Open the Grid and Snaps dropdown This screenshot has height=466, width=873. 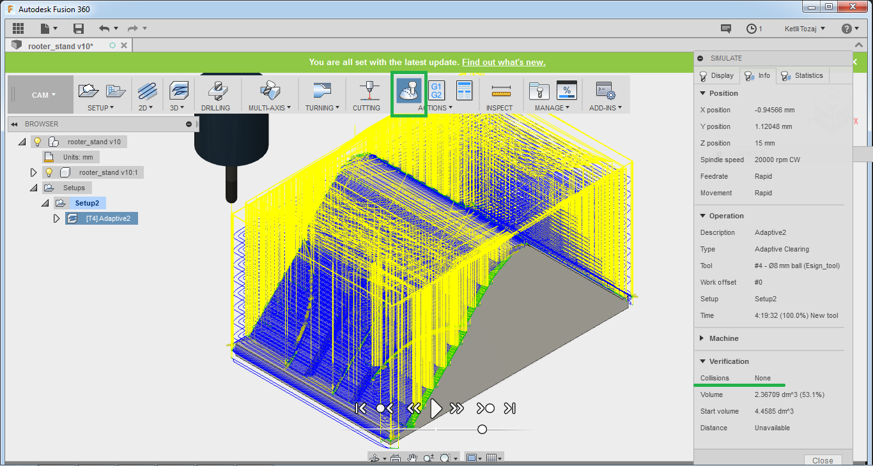[493, 458]
